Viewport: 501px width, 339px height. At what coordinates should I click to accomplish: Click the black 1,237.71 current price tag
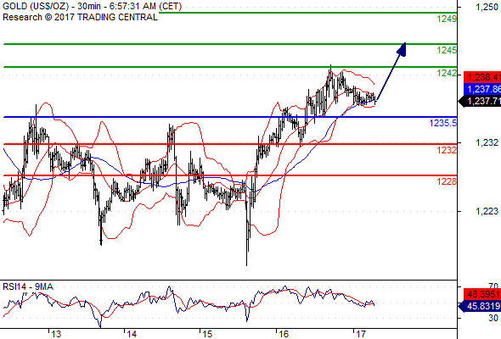pyautogui.click(x=480, y=101)
